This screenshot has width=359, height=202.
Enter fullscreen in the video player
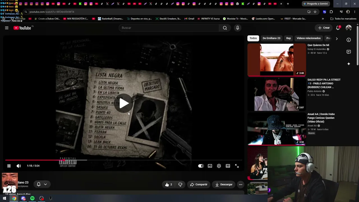(x=237, y=166)
